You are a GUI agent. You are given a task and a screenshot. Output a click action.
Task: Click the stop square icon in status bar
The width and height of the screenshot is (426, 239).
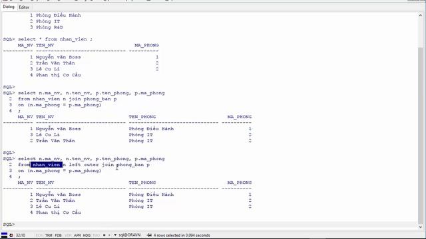coord(105,235)
